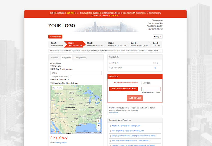Expand FAQ on how long before receiving list
The width and height of the screenshot is (212, 146).
coord(127,131)
